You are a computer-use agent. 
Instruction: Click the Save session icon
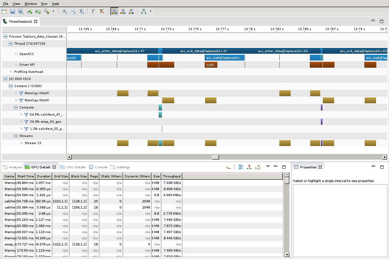[x=13, y=11]
